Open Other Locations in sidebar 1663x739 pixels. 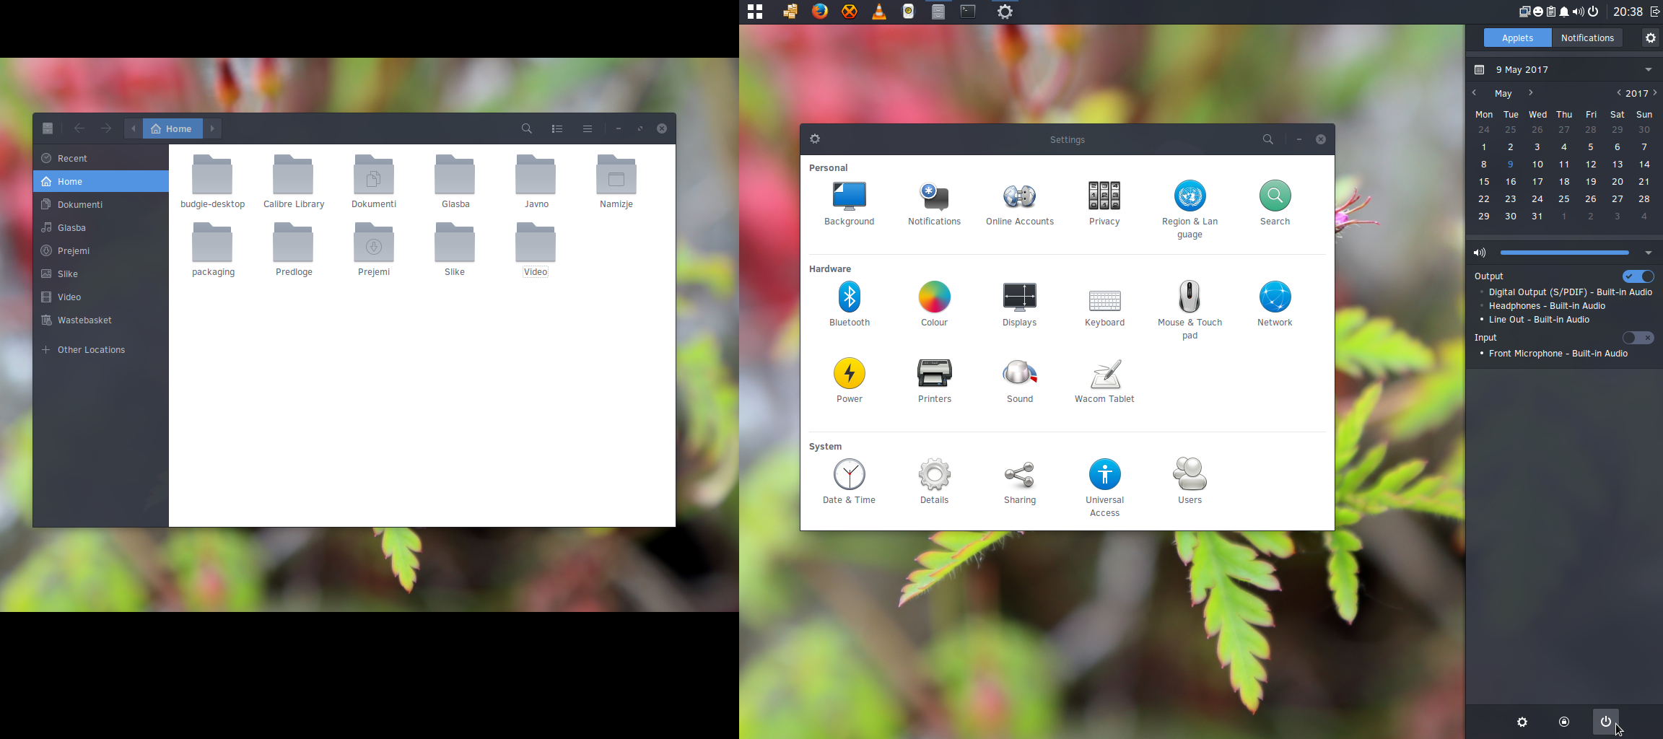pos(101,349)
